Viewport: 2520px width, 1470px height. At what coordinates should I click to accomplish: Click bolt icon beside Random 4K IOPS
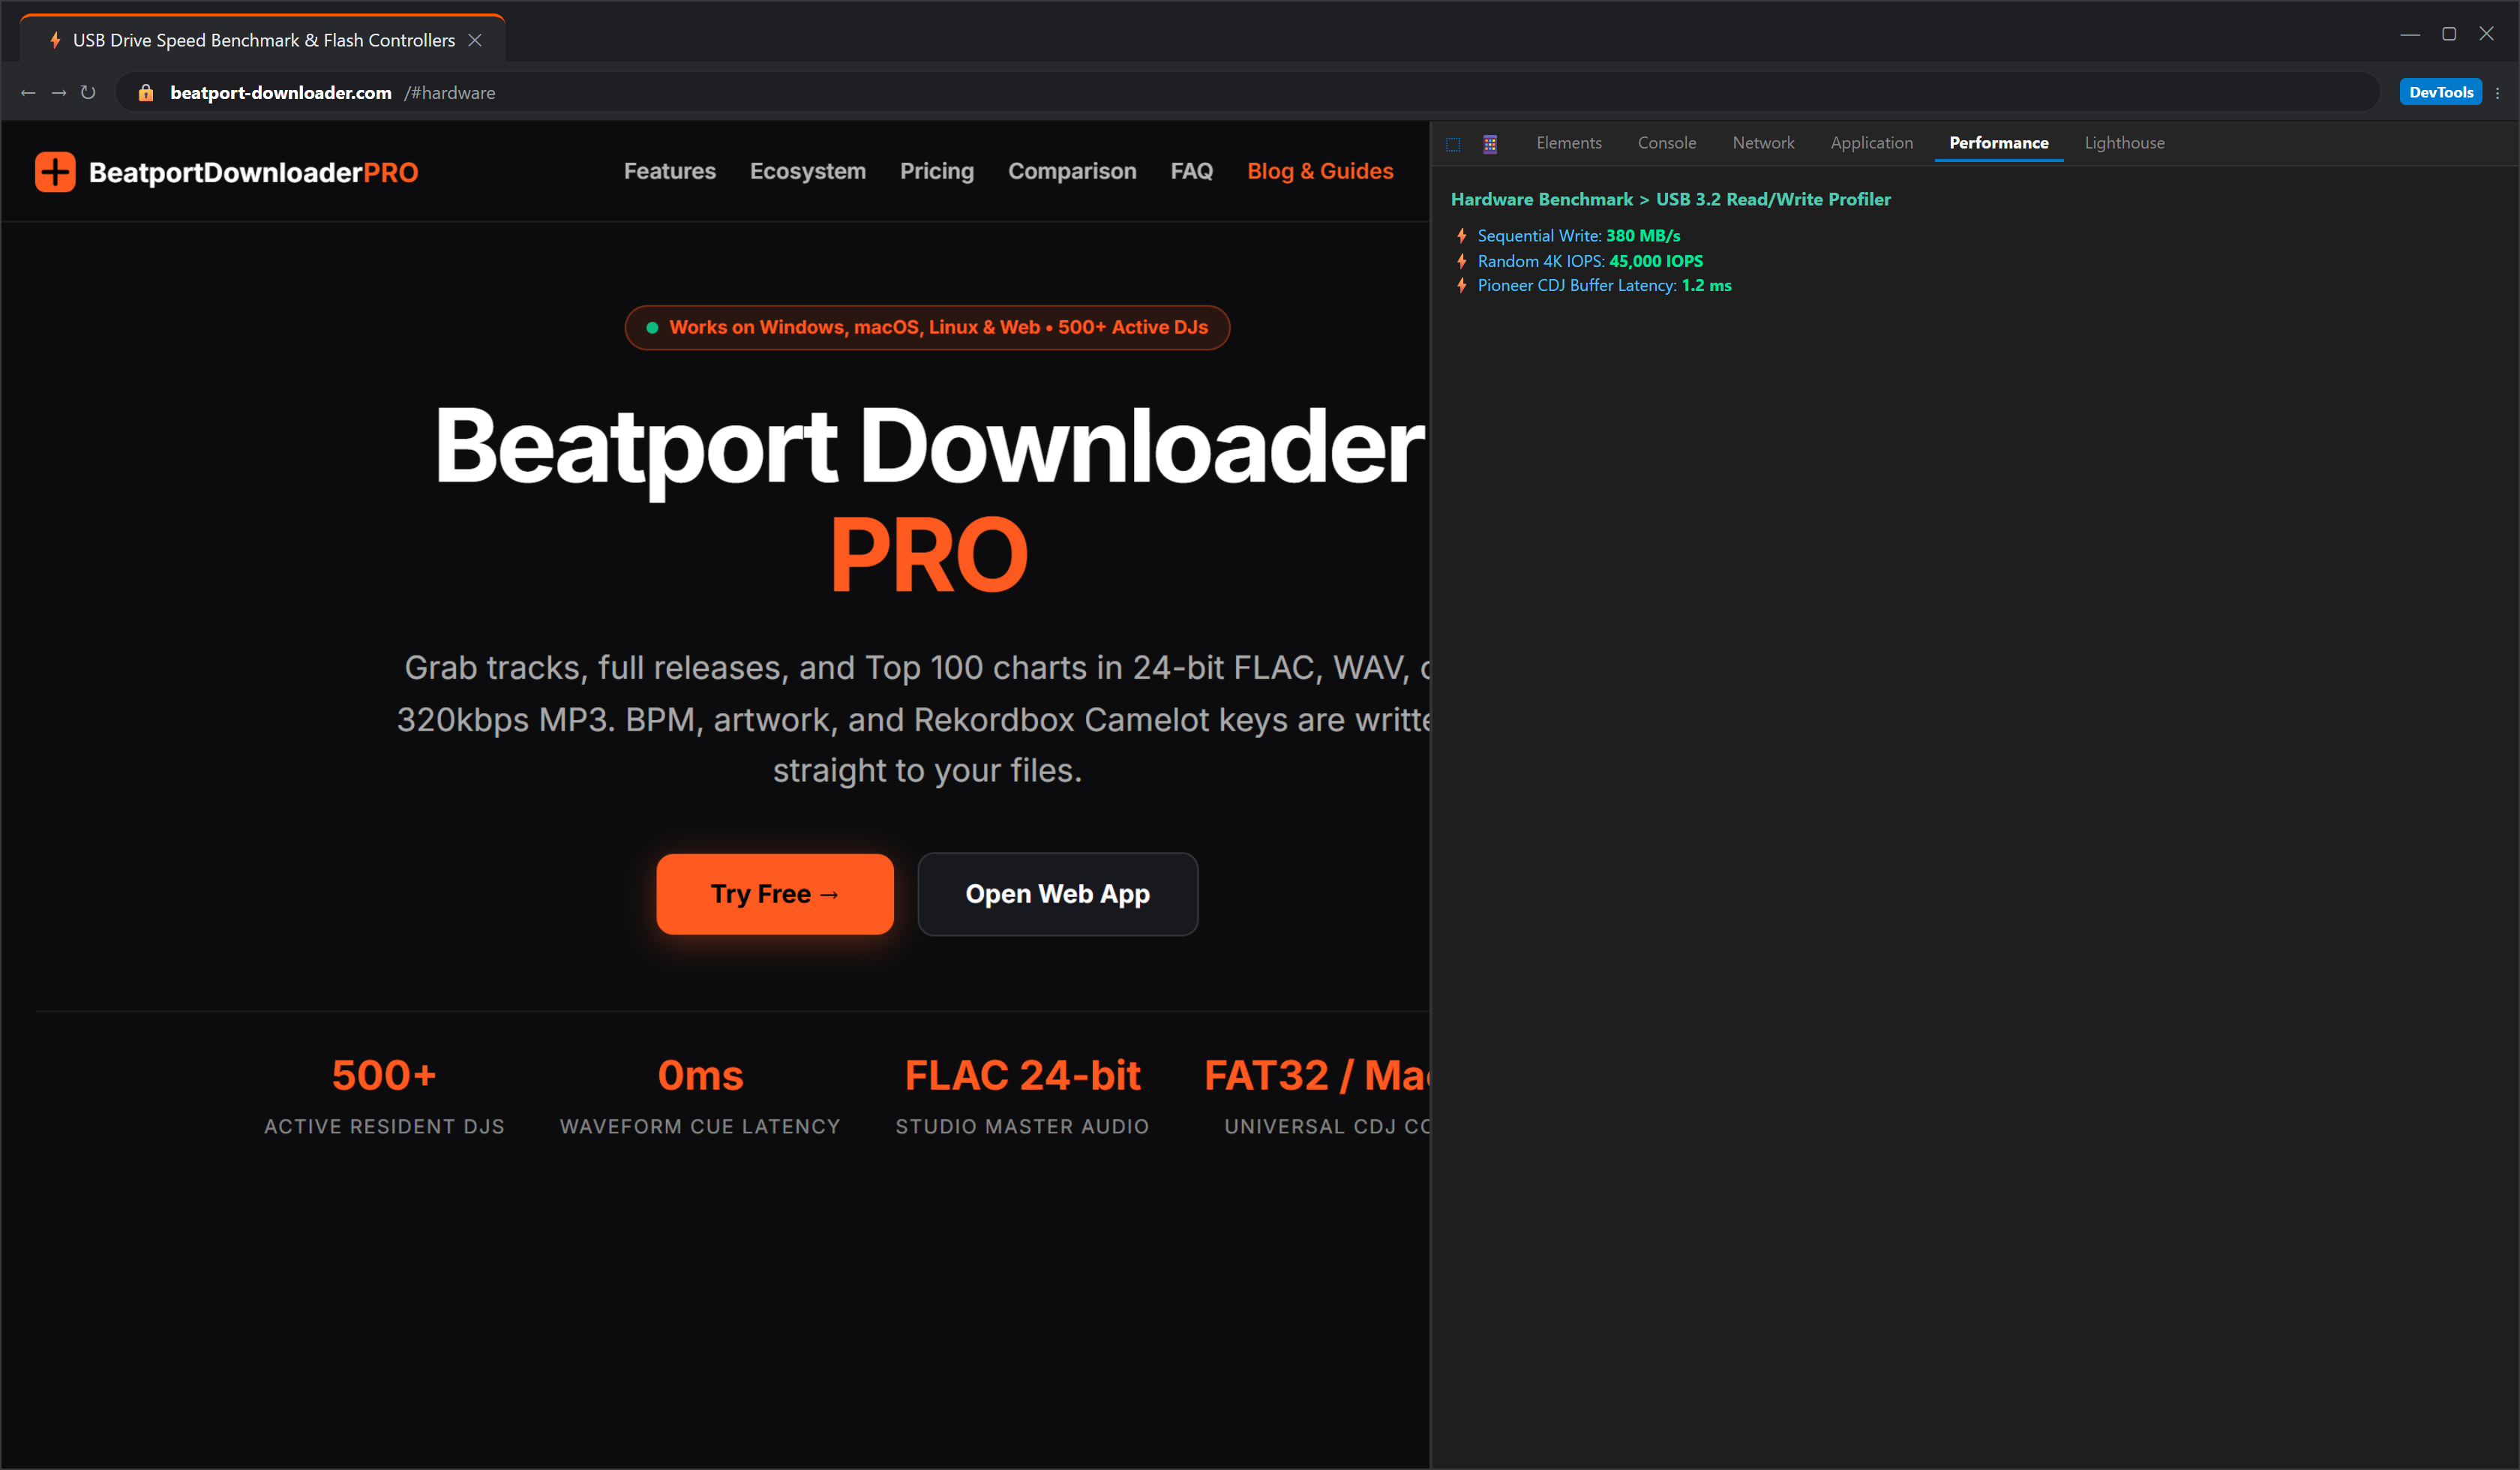[x=1462, y=261]
